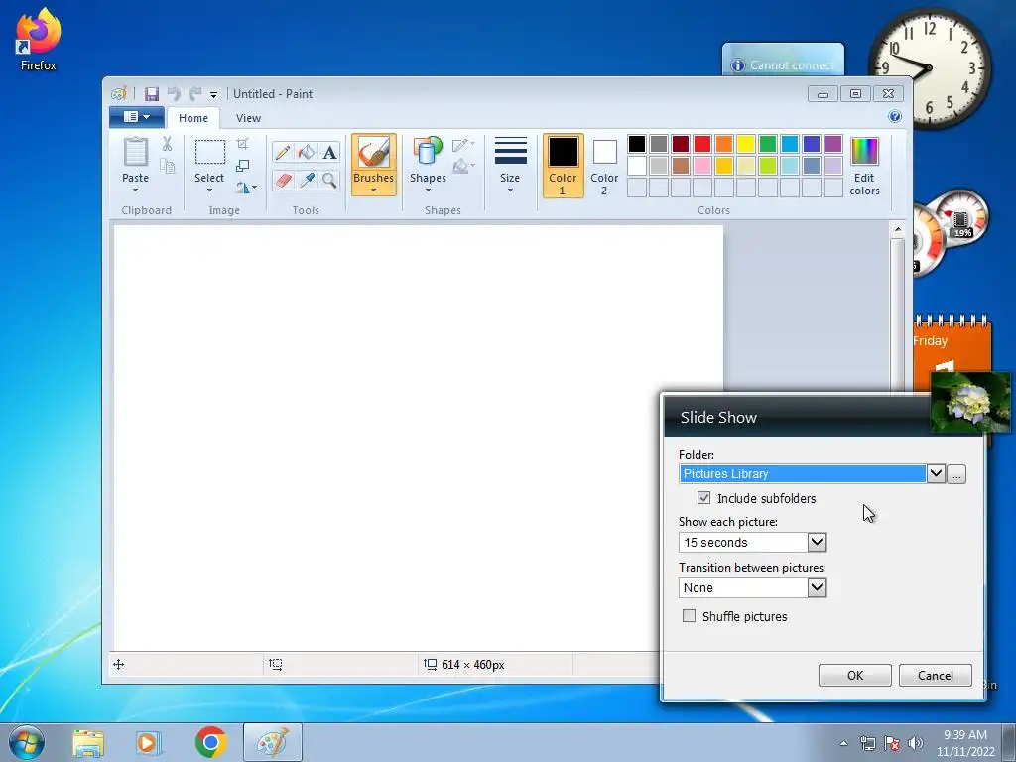
Task: Click the Save icon in quick access toolbar
Action: 152,94
